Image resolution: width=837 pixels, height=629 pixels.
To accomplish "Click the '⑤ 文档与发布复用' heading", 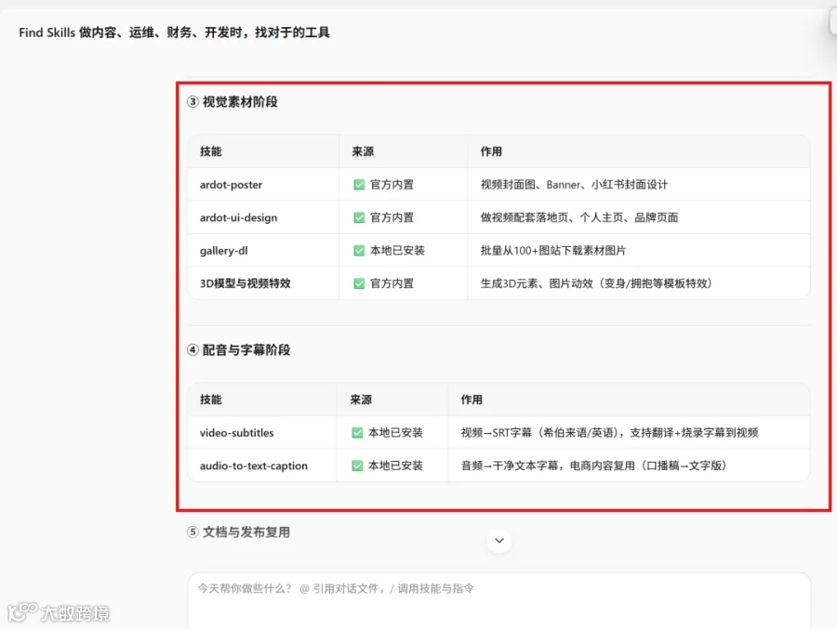I will click(239, 531).
